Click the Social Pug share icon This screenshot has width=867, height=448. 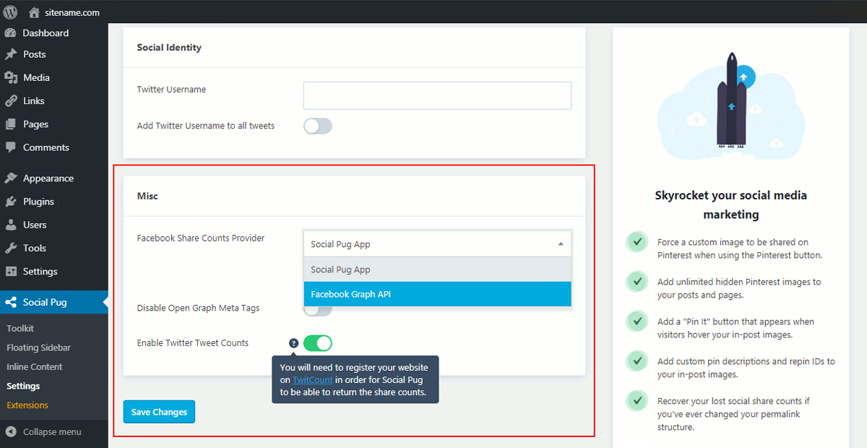click(x=10, y=302)
